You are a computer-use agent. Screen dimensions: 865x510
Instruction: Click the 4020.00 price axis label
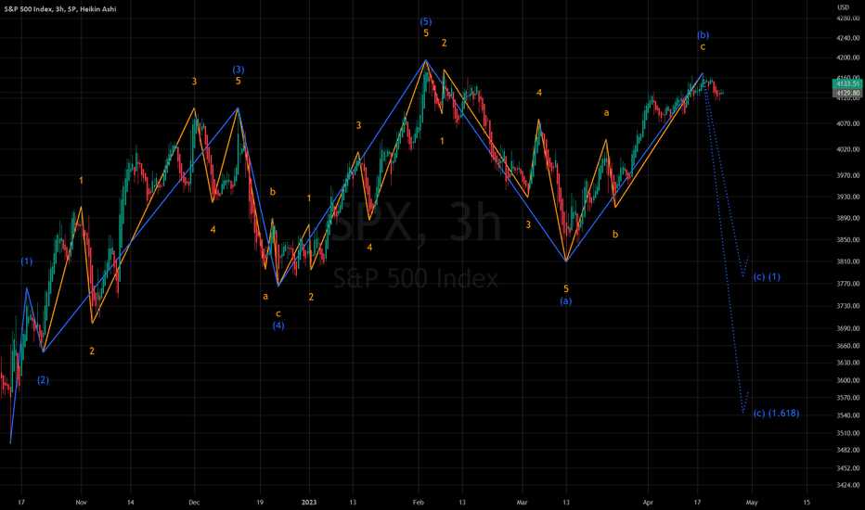(x=848, y=149)
